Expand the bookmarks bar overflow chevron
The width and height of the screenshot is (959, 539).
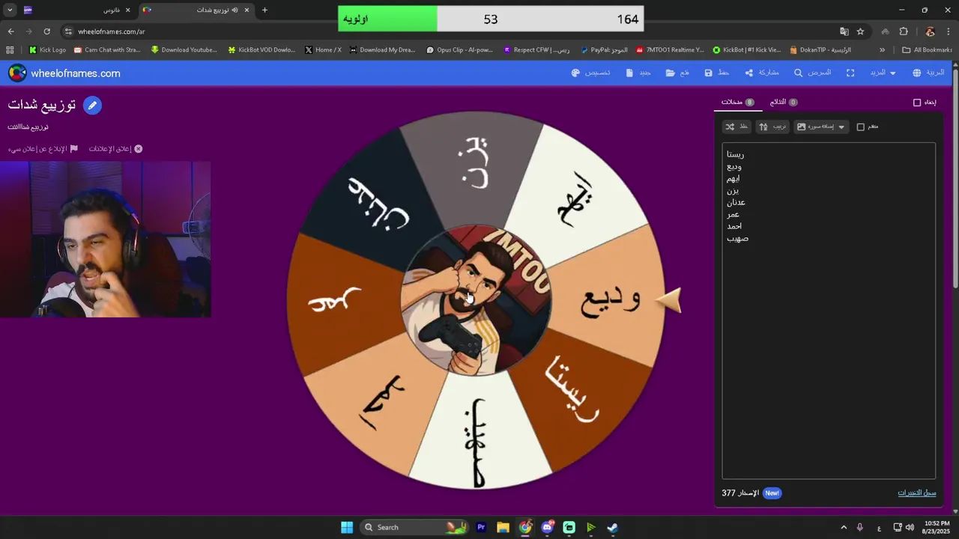882,49
